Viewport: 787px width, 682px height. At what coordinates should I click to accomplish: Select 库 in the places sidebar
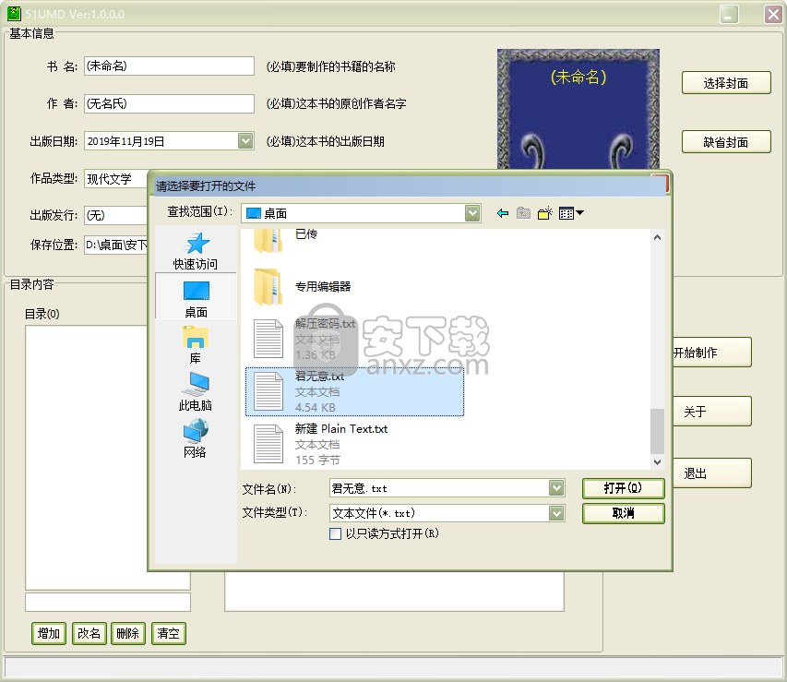pyautogui.click(x=196, y=343)
